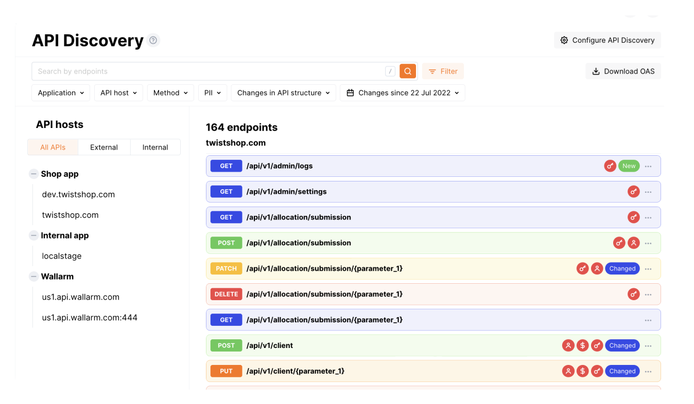Image resolution: width=694 pixels, height=404 pixels.
Task: Click the key icon on the DELETE submission row
Action: point(634,295)
